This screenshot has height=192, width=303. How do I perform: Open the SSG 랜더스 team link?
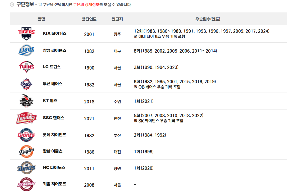click(53, 118)
